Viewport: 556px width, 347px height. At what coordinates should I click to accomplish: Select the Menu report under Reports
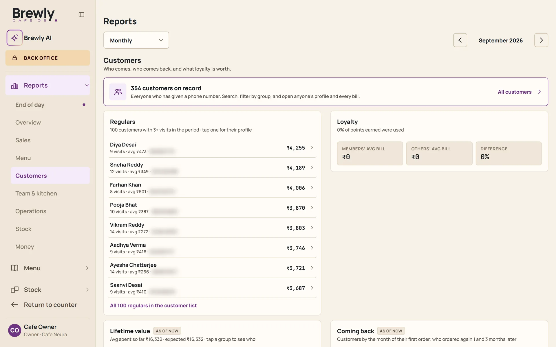[x=50, y=158]
